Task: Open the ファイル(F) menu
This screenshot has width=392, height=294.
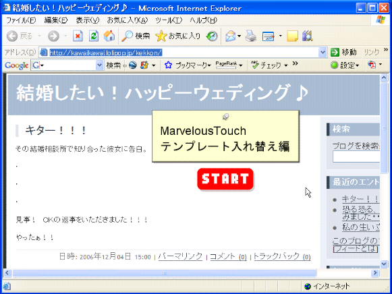Action: point(21,20)
